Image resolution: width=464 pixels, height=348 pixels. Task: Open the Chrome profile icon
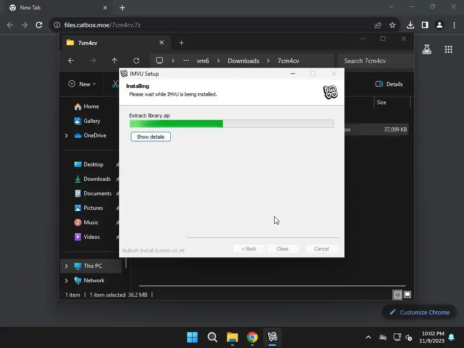440,25
